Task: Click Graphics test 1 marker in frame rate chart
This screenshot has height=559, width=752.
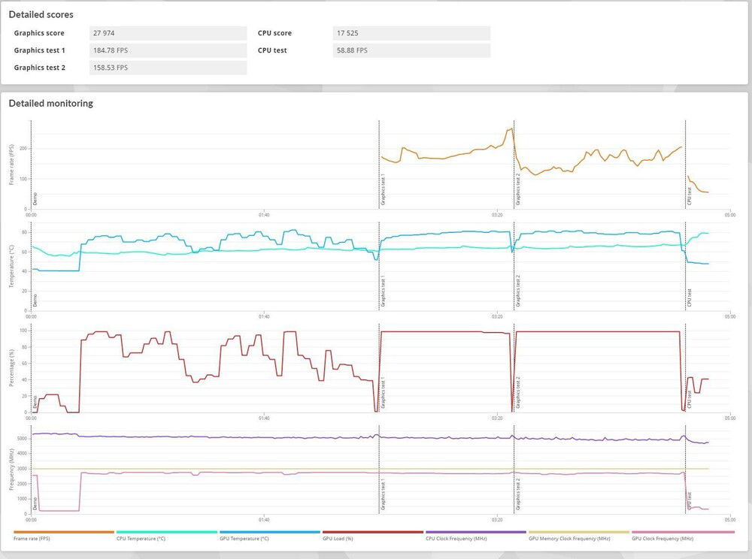Action: pyautogui.click(x=383, y=194)
